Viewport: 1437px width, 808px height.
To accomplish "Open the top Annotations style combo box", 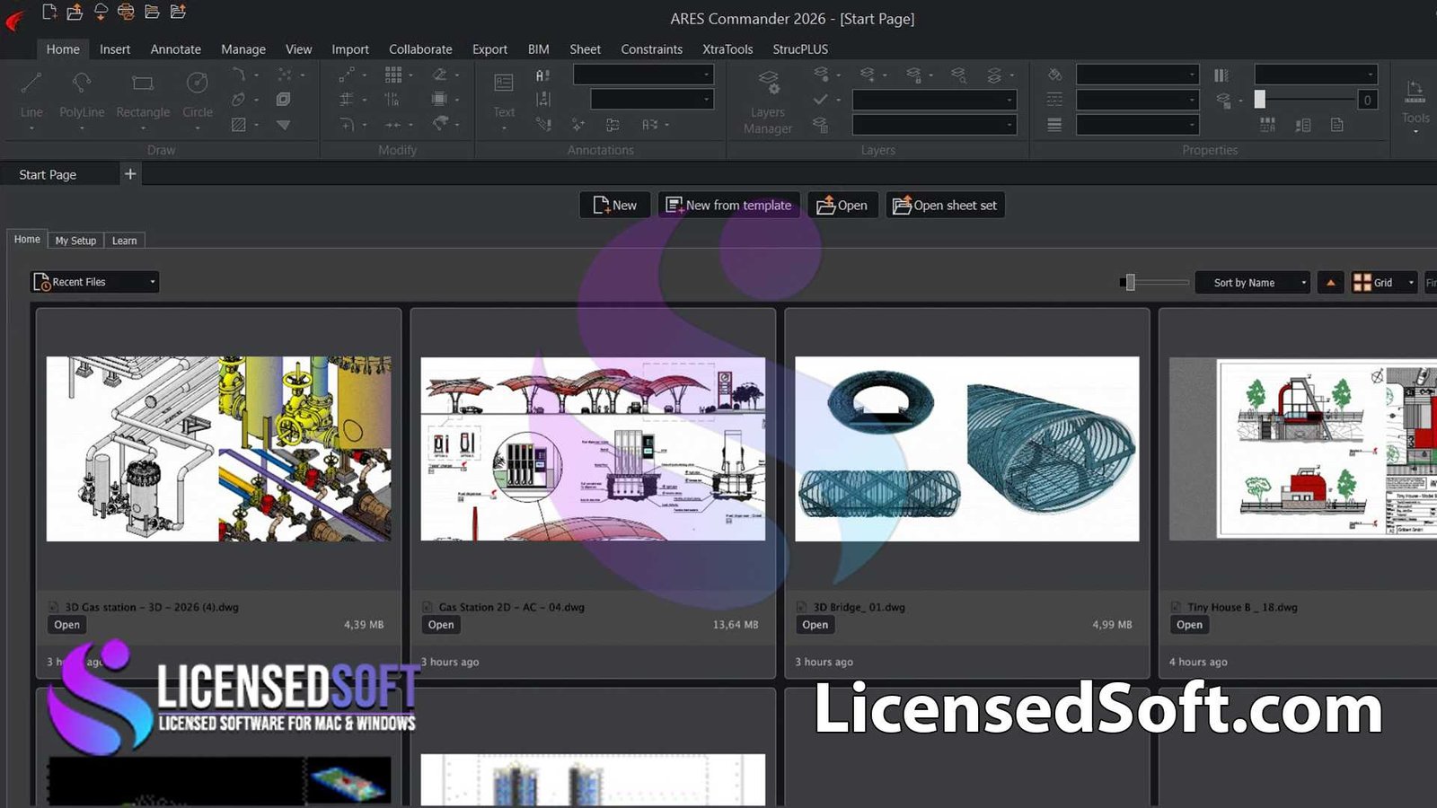I will 643,75.
